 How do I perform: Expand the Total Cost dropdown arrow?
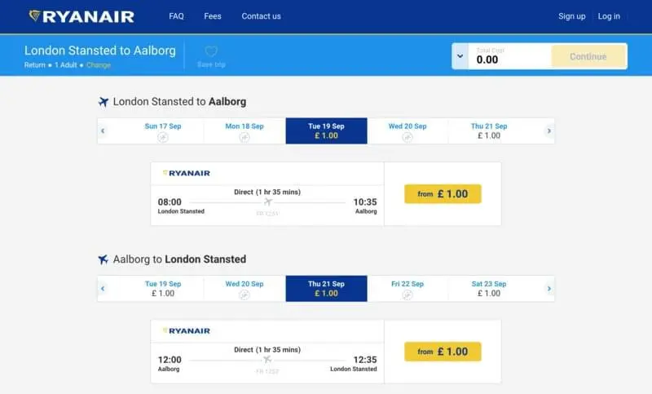(x=460, y=56)
